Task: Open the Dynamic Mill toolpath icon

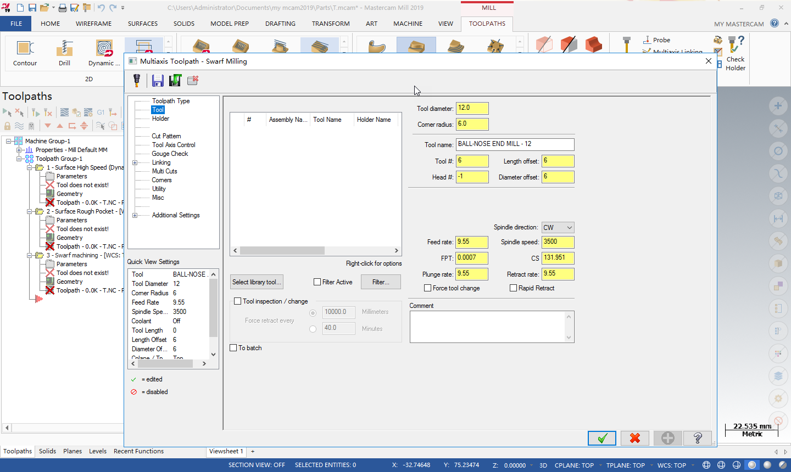Action: click(104, 48)
